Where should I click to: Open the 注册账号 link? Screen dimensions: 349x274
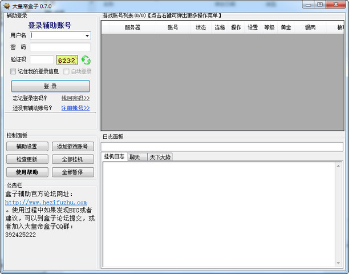click(75, 108)
